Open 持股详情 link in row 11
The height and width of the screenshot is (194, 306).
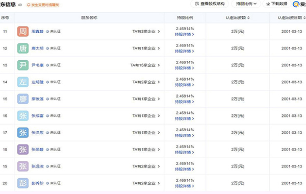[185, 34]
